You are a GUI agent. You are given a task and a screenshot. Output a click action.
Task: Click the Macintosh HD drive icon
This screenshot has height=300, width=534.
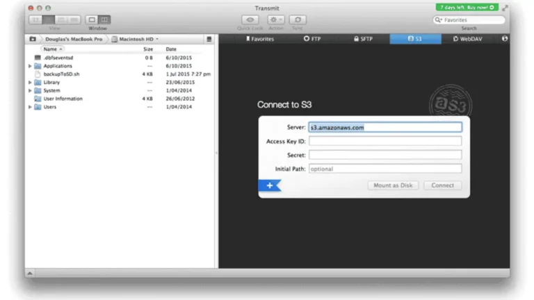click(x=115, y=39)
